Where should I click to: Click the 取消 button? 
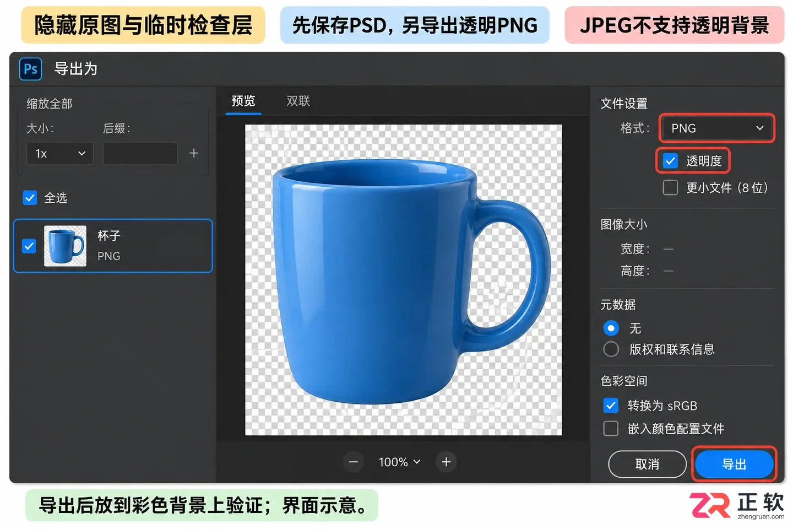tap(647, 465)
